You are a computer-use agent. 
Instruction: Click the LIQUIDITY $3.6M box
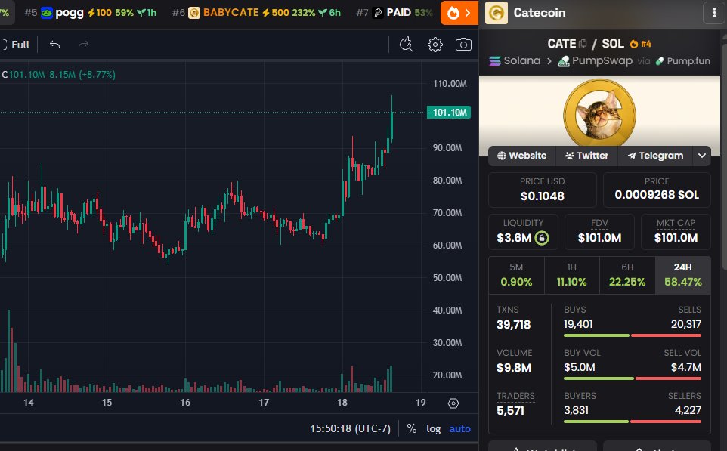[523, 232]
